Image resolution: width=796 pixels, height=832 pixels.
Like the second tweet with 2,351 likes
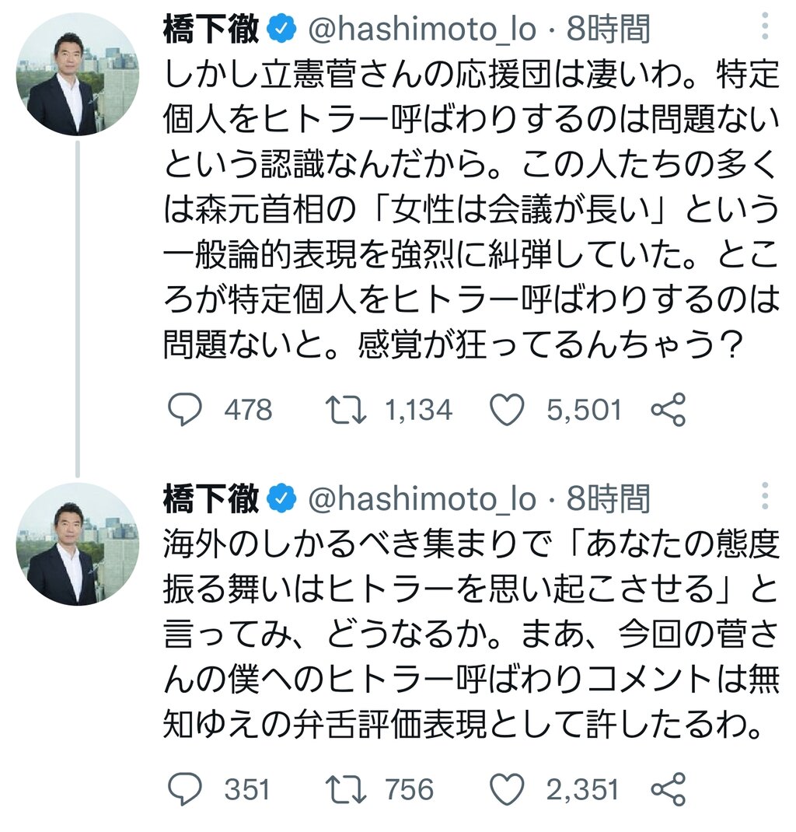[507, 789]
